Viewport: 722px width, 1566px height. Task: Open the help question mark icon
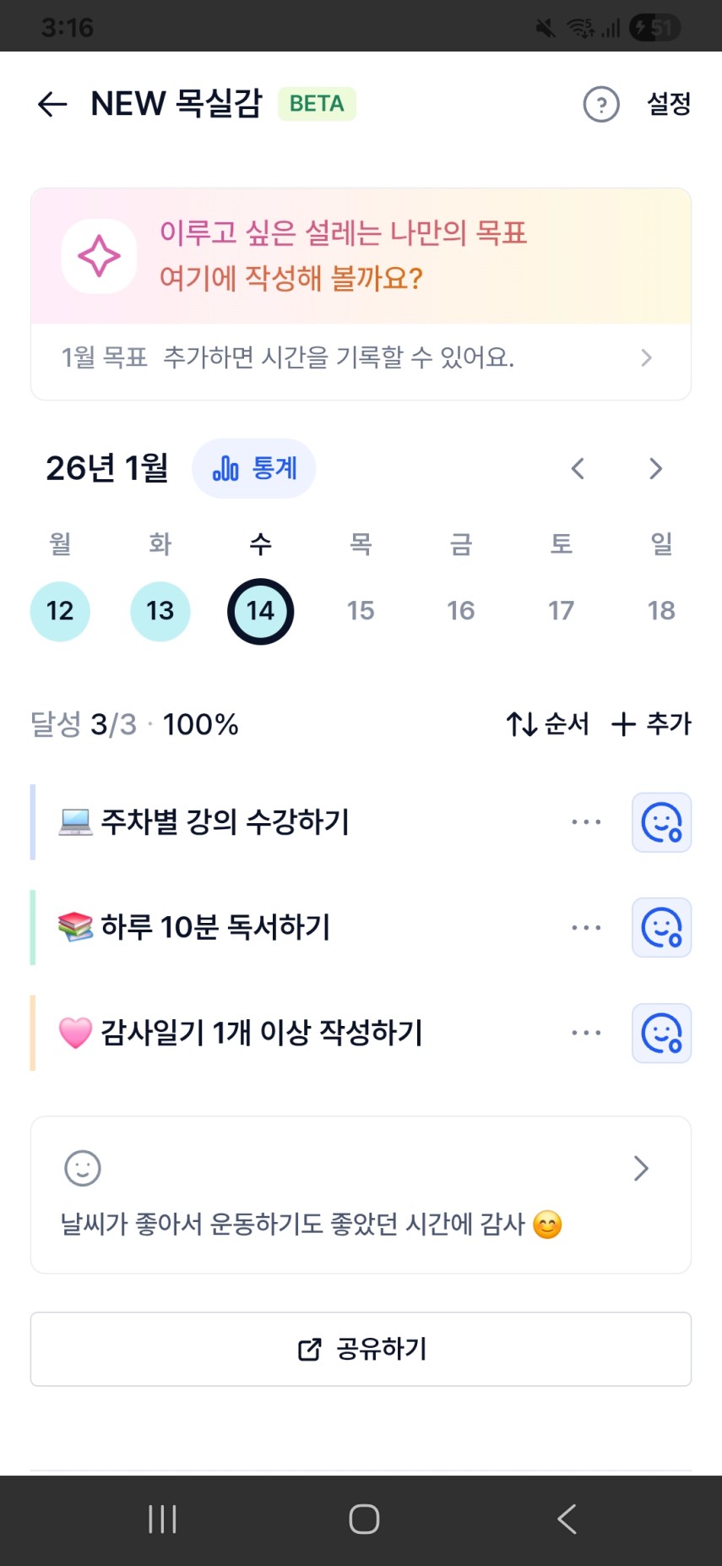point(601,104)
